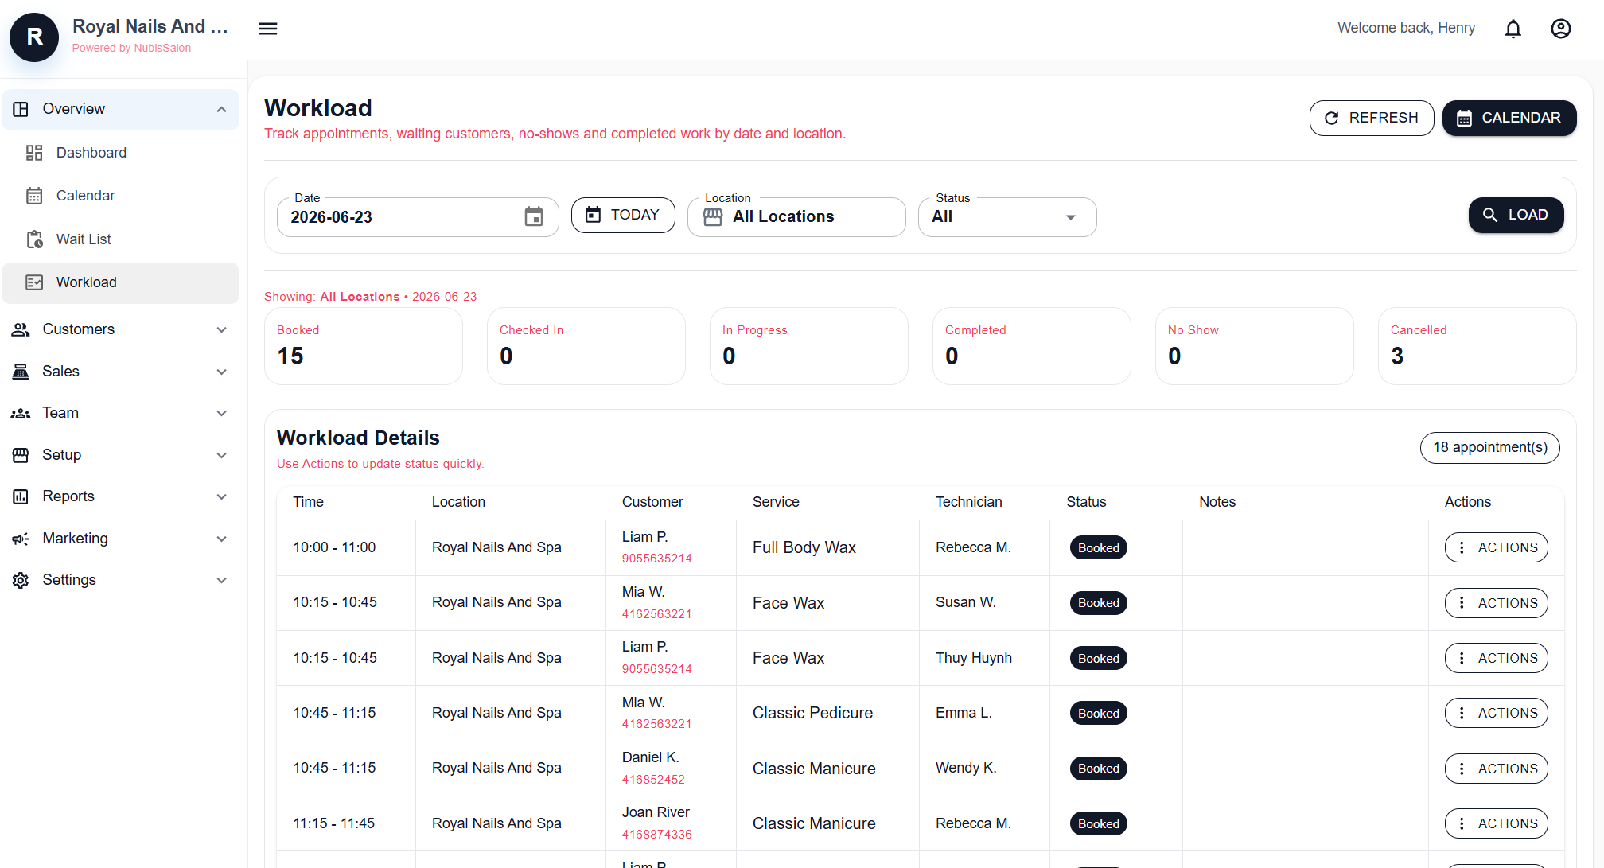This screenshot has width=1604, height=868.
Task: Click the Settings gear icon
Action: [x=21, y=580]
